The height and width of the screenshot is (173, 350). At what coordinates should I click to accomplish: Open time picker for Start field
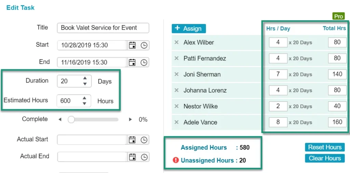[144, 45]
